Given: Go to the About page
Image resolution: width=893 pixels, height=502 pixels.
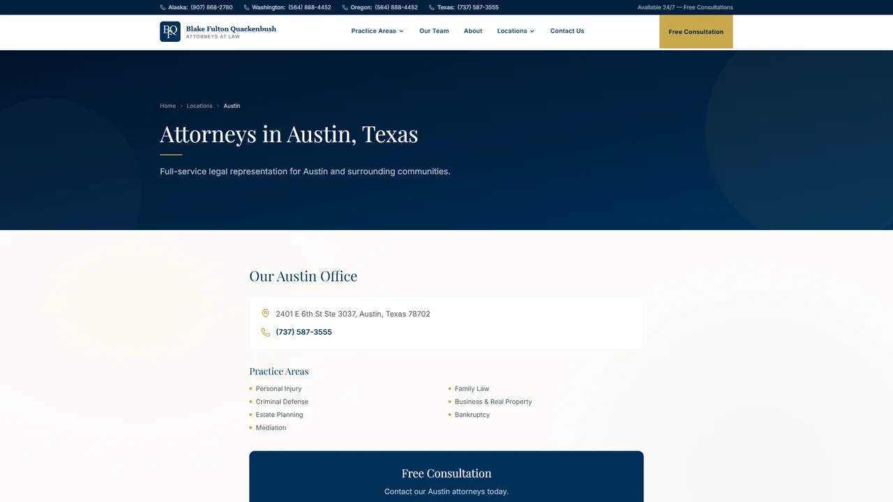Looking at the screenshot, I should (473, 31).
